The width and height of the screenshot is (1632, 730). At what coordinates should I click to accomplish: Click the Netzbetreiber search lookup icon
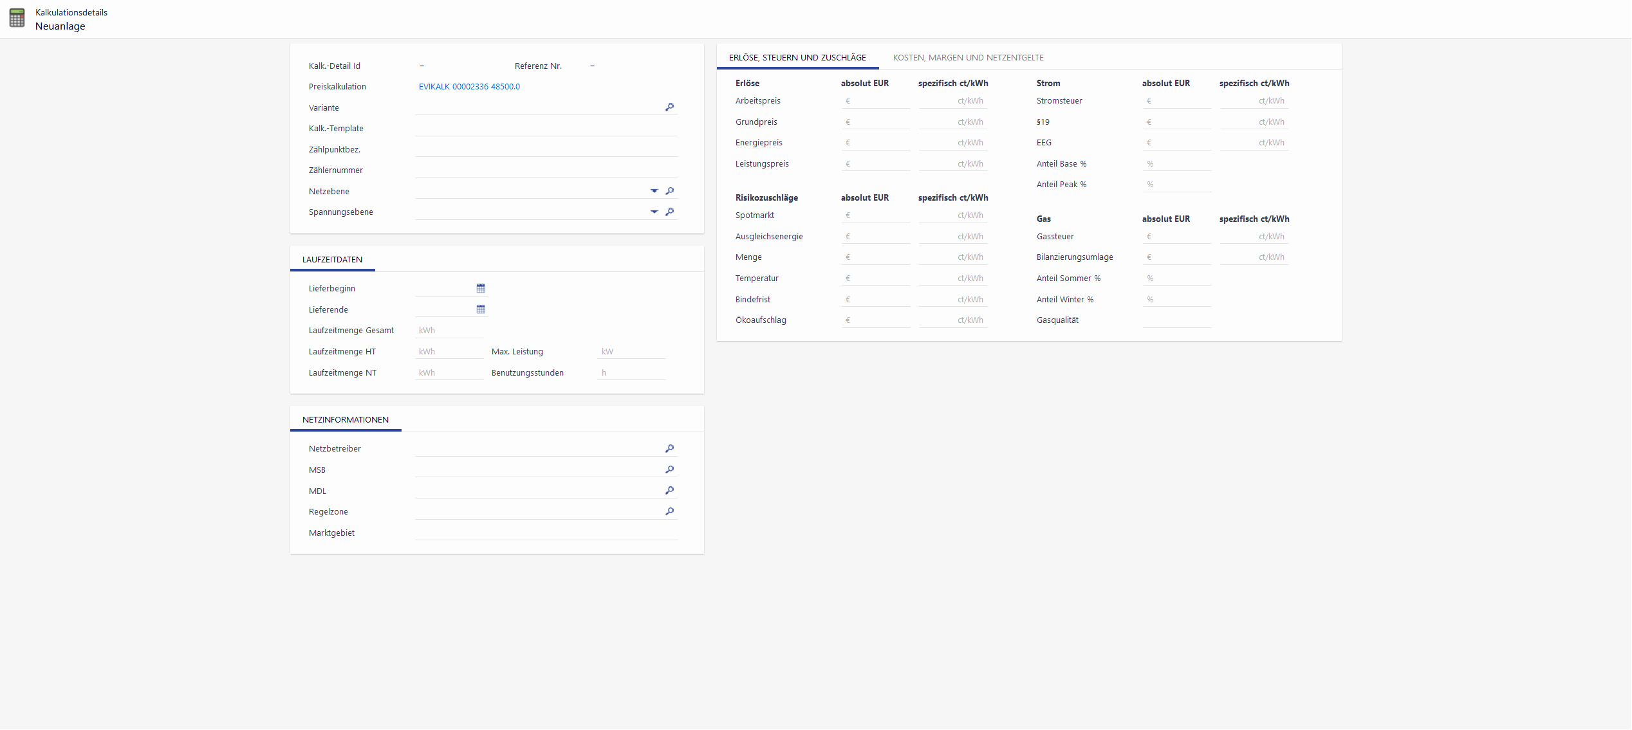pyautogui.click(x=669, y=448)
